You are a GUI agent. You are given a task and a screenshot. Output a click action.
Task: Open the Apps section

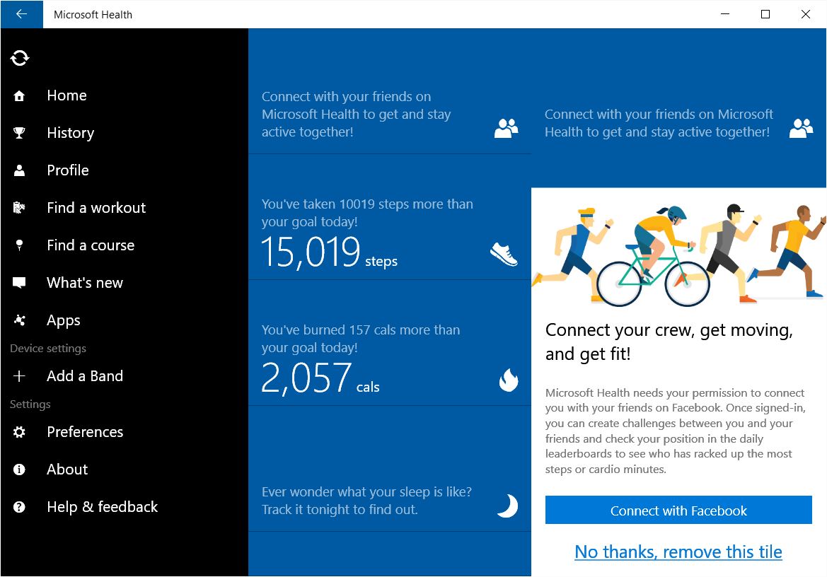(x=63, y=320)
